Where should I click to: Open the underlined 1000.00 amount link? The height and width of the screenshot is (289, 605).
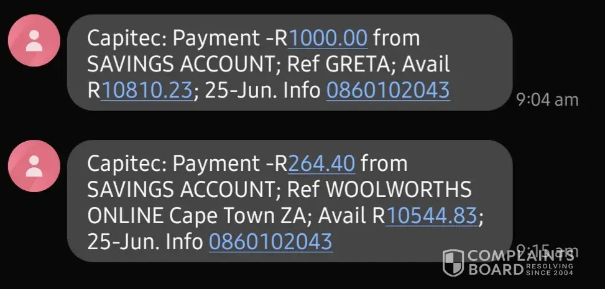click(x=329, y=38)
